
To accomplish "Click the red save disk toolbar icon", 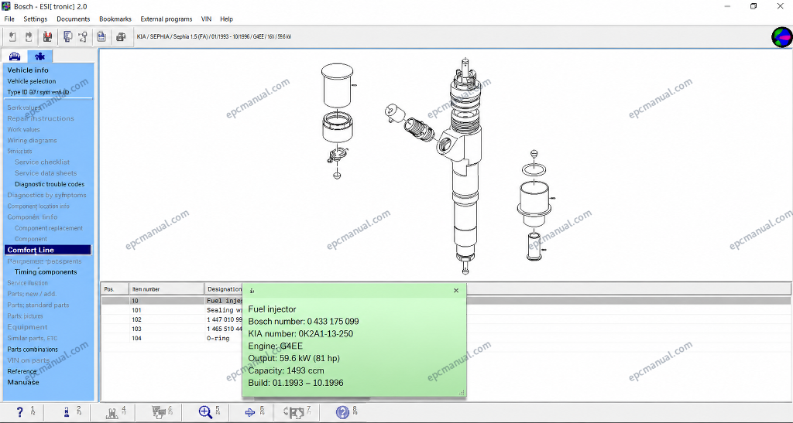I will click(x=47, y=37).
